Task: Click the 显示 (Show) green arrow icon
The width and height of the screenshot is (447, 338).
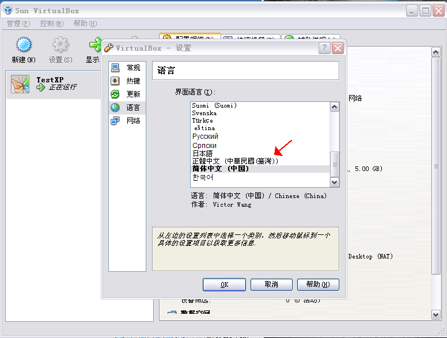Action: 95,44
